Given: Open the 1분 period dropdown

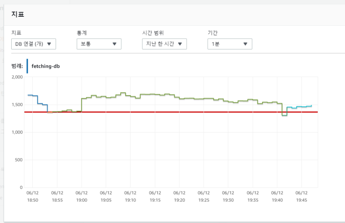Looking at the screenshot, I should [229, 44].
